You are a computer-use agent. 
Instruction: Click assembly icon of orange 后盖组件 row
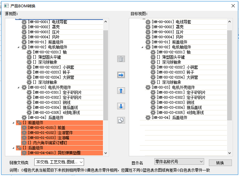pyautogui.click(x=19, y=148)
